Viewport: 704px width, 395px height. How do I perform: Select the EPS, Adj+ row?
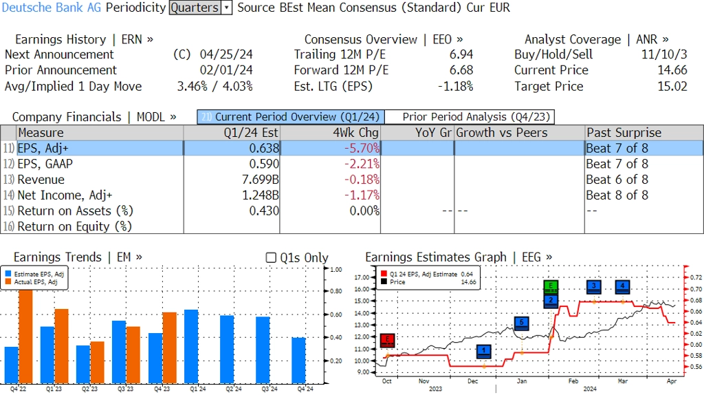352,148
